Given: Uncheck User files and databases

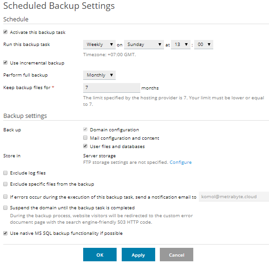Looking at the screenshot, I should [x=85, y=146].
